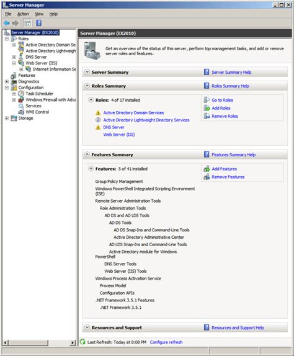Click the Show/Hide Console Tree toolbar icon

(27, 23)
